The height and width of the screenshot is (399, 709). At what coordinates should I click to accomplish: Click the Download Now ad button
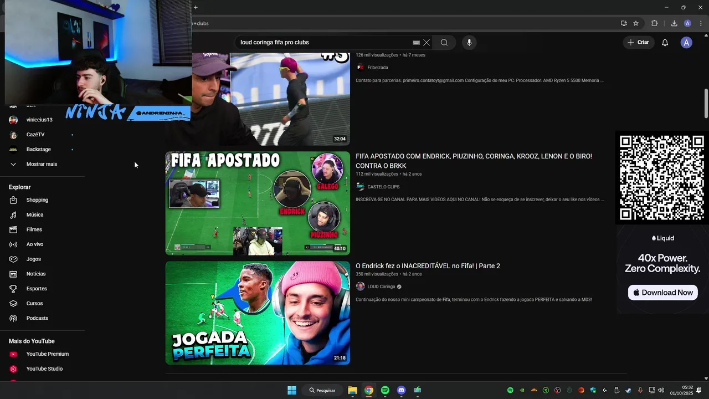click(662, 293)
